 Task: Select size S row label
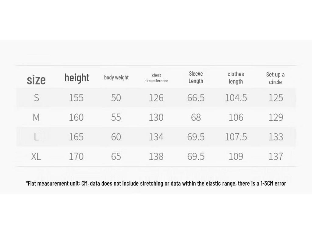(37, 98)
